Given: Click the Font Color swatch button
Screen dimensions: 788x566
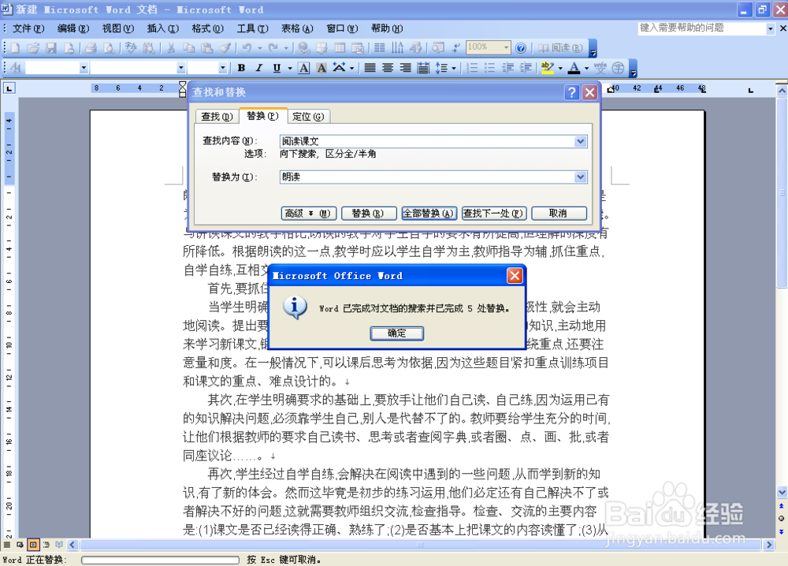Looking at the screenshot, I should click(574, 67).
